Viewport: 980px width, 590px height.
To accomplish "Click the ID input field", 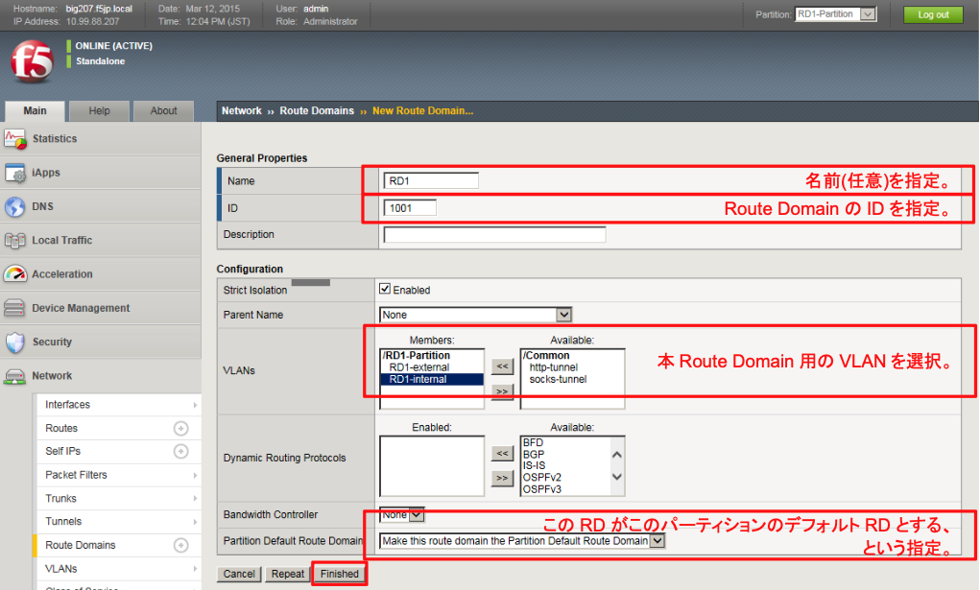I will click(410, 208).
